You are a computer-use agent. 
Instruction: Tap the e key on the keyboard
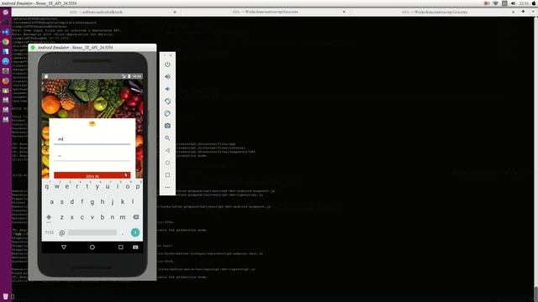coord(67,186)
